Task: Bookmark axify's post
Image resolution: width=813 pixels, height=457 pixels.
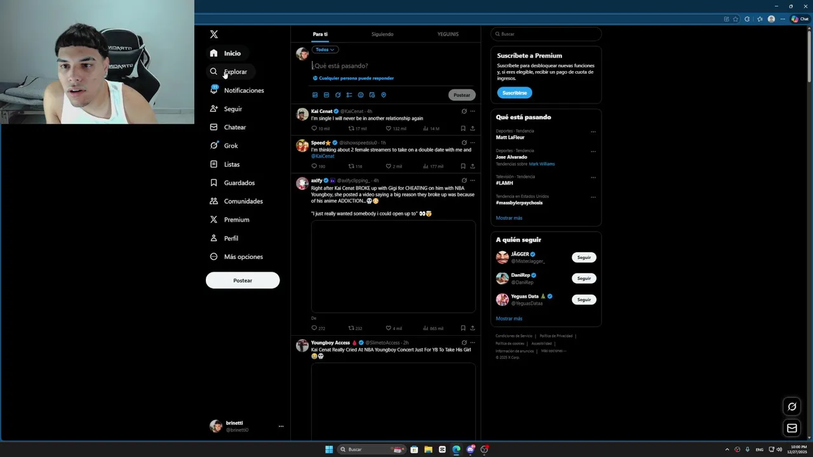Action: point(463,328)
